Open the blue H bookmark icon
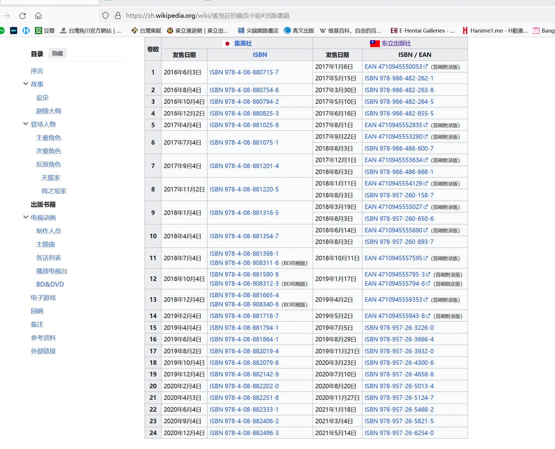The image size is (555, 449). tap(26, 30)
